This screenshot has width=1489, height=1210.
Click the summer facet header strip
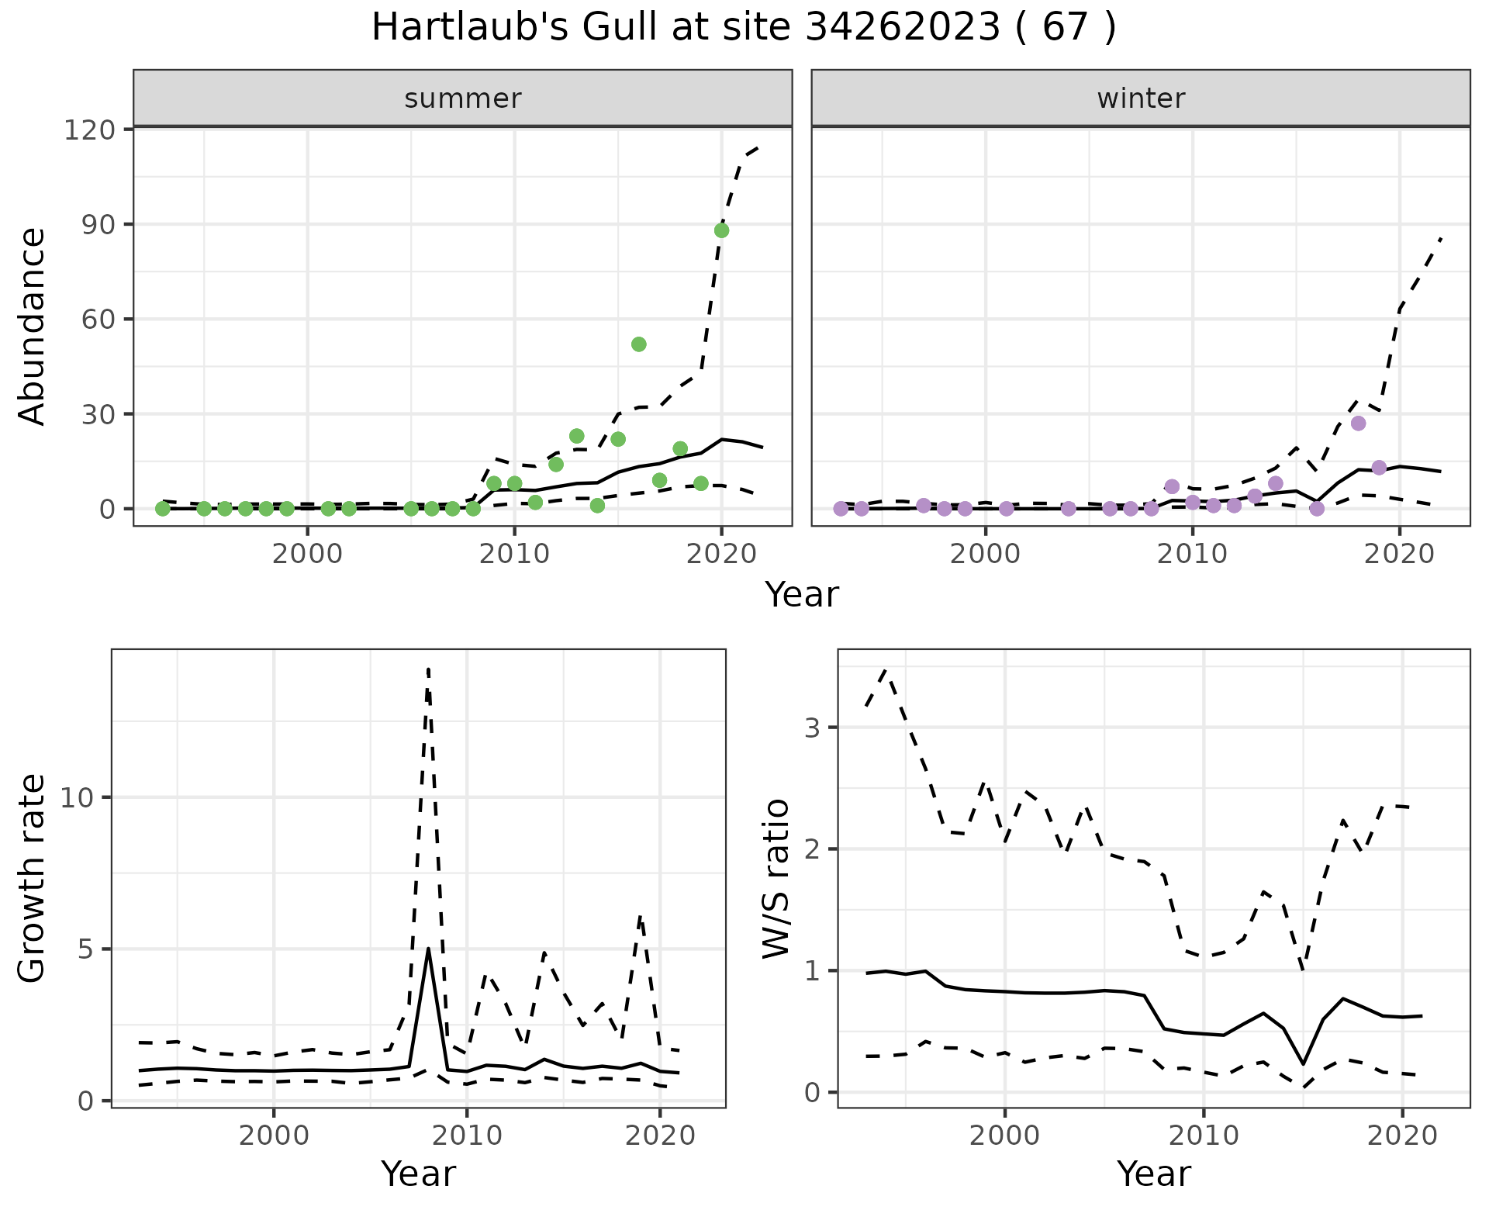[462, 99]
